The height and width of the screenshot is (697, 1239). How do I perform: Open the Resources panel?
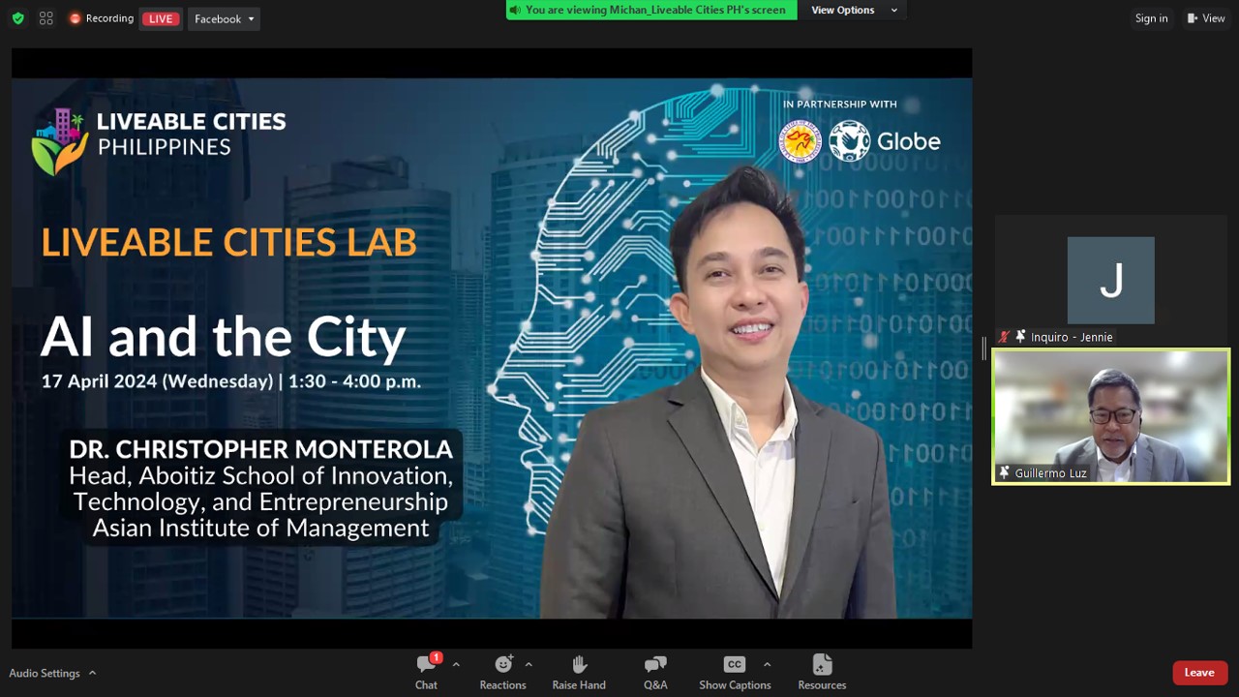822,672
